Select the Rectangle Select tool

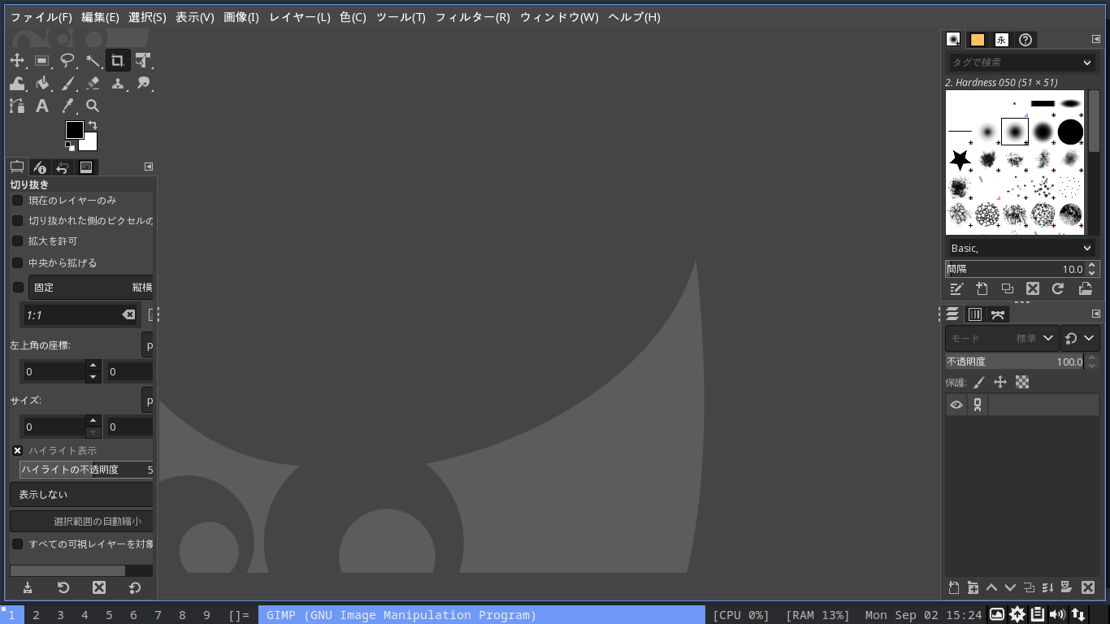tap(42, 60)
